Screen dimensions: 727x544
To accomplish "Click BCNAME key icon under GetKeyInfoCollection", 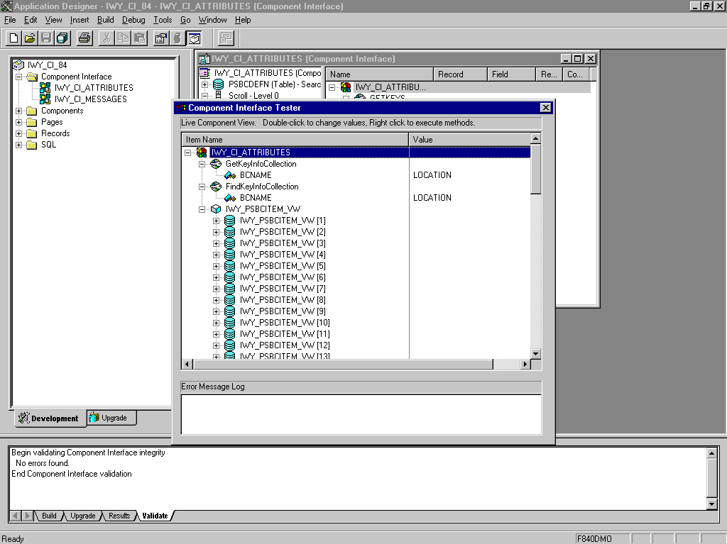I will pyautogui.click(x=230, y=175).
